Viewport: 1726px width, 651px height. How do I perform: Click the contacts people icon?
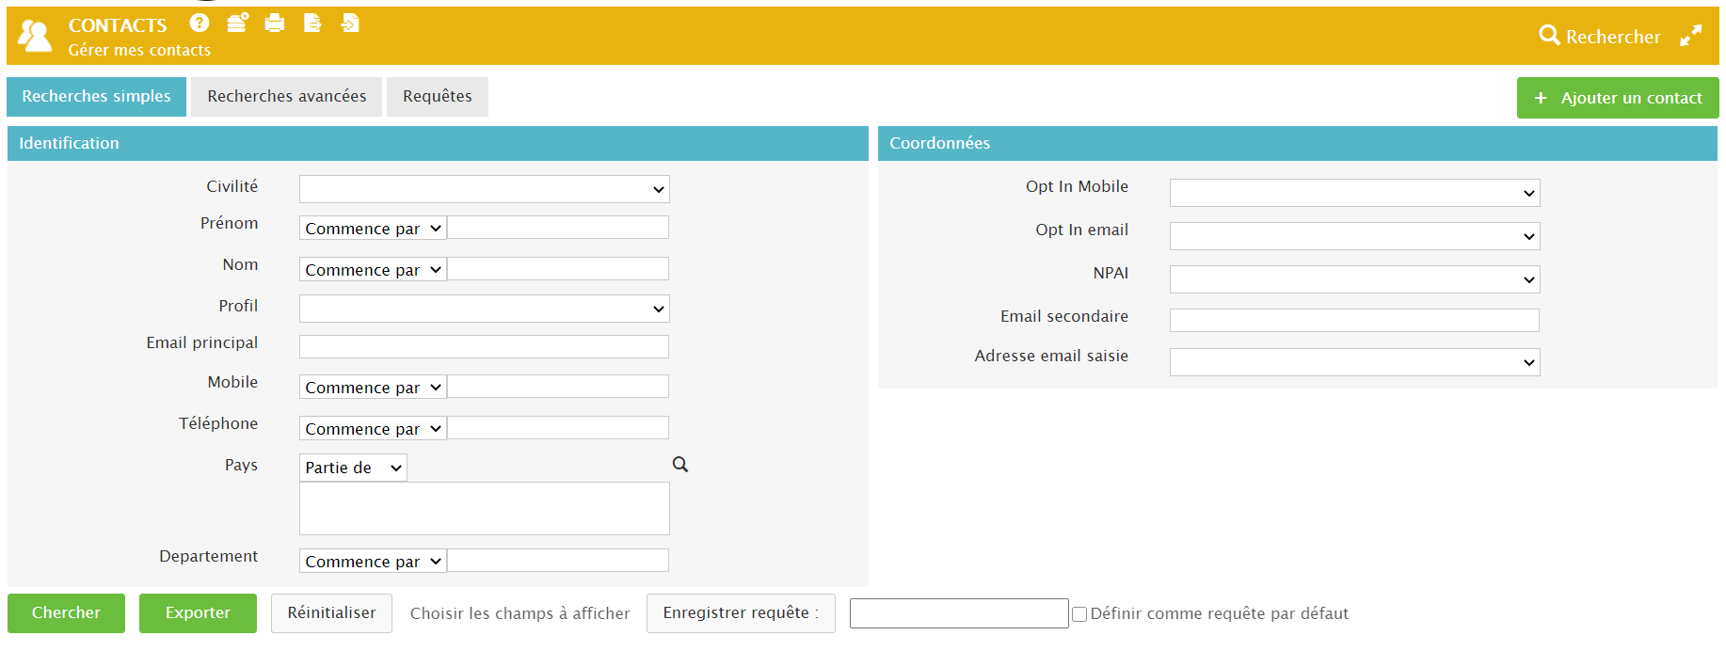[x=35, y=36]
